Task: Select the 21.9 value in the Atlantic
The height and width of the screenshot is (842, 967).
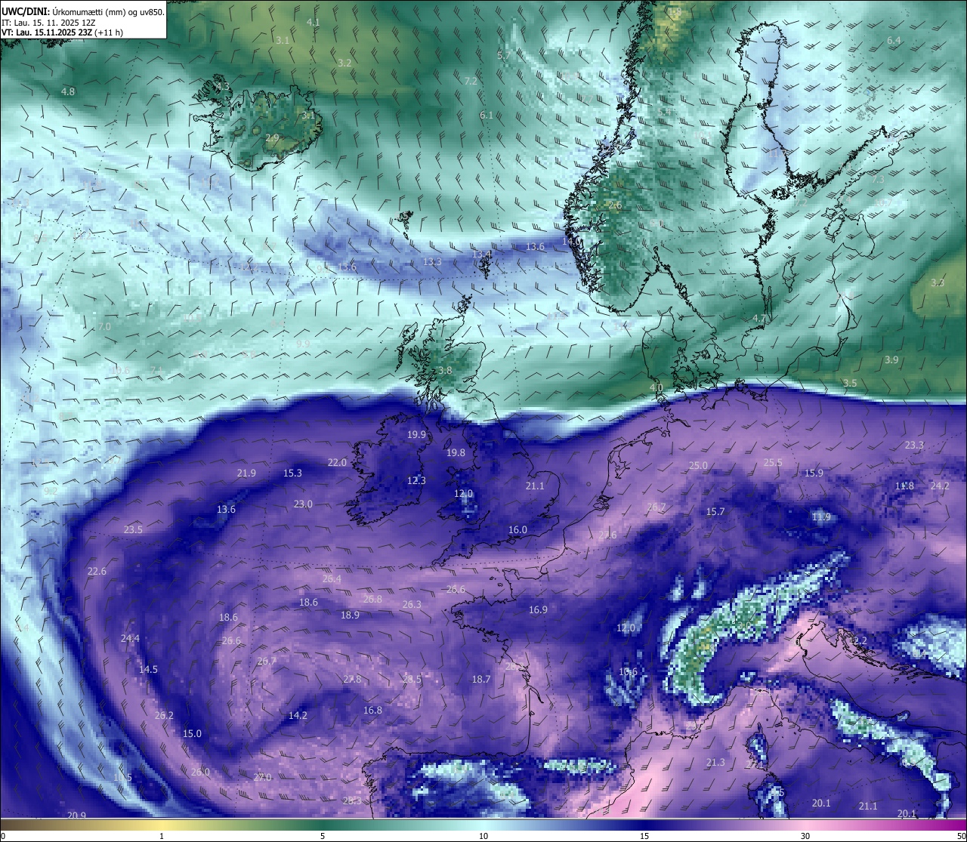Action: pyautogui.click(x=246, y=473)
